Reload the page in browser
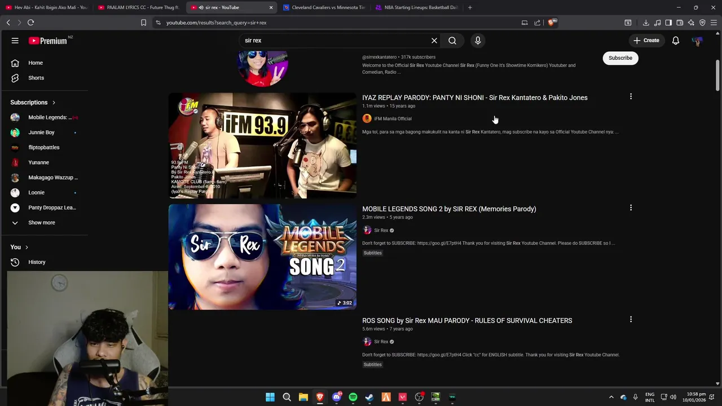This screenshot has height=406, width=722. [30, 23]
